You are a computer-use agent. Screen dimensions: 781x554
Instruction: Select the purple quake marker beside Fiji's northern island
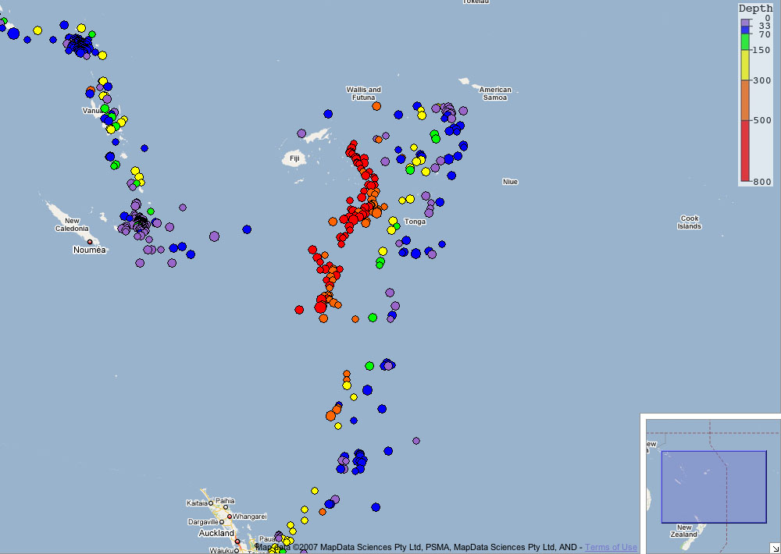click(301, 133)
